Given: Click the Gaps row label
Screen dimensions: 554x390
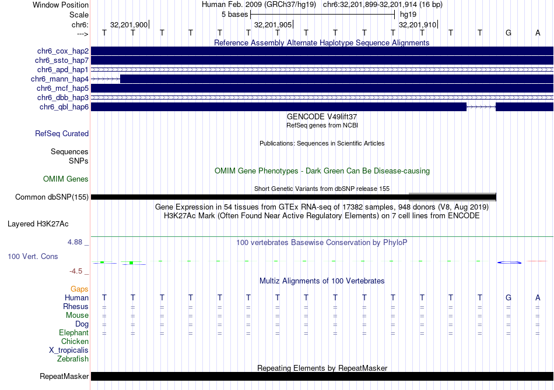Looking at the screenshot, I should coord(79,289).
